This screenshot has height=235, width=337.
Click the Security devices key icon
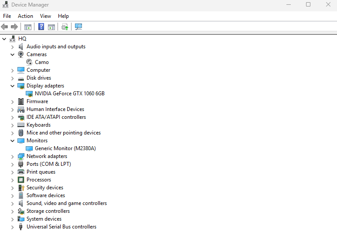pos(21,188)
